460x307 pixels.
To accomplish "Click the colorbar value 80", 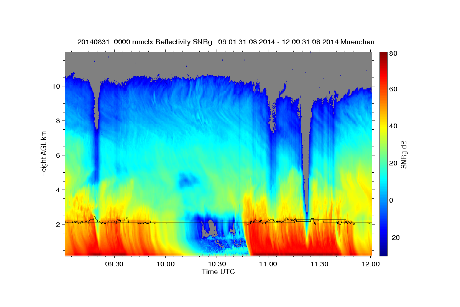I will coord(394,54).
